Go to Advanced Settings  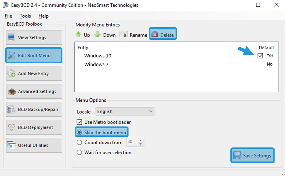pos(34,91)
